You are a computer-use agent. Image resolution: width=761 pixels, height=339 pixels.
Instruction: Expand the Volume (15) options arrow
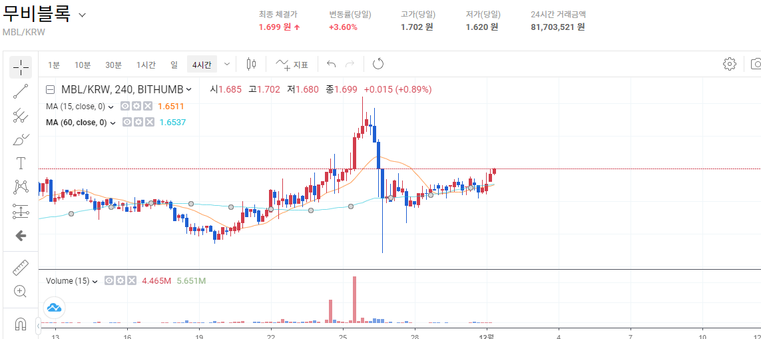[x=95, y=281]
